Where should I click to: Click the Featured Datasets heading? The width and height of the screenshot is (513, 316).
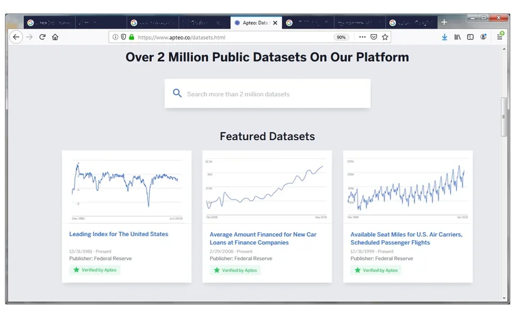click(267, 136)
